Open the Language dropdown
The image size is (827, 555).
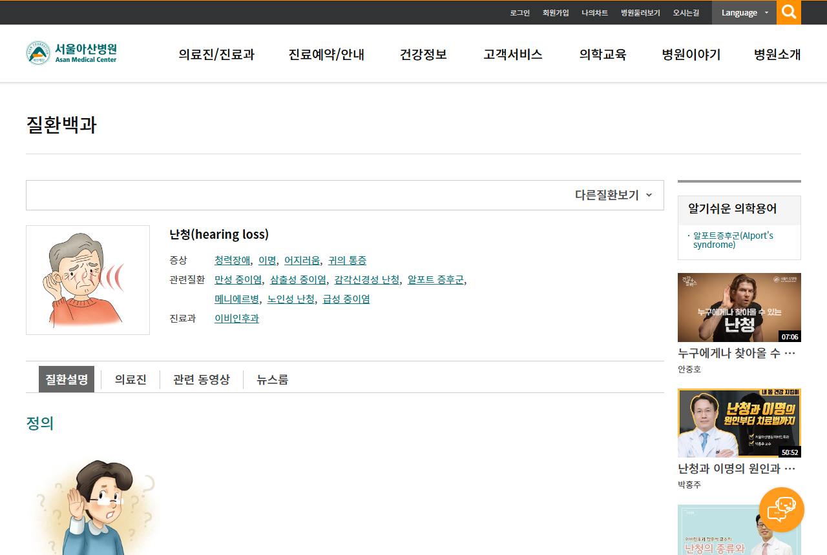tap(744, 12)
